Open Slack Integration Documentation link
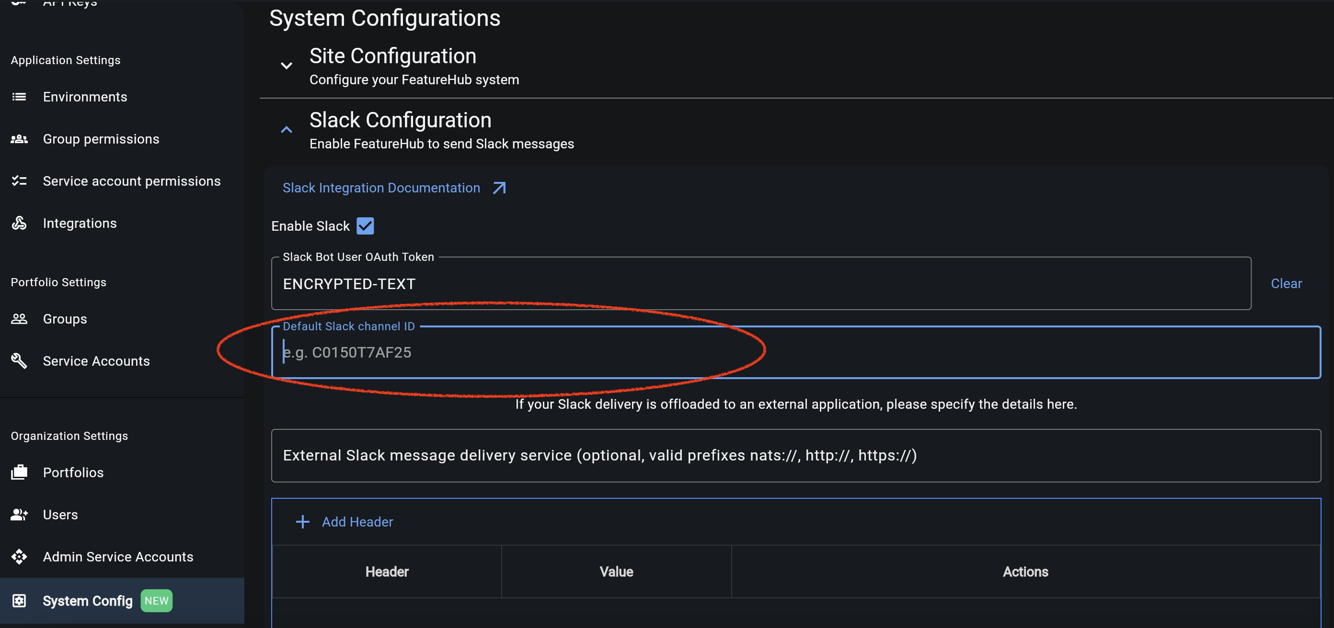1334x628 pixels. pos(381,188)
